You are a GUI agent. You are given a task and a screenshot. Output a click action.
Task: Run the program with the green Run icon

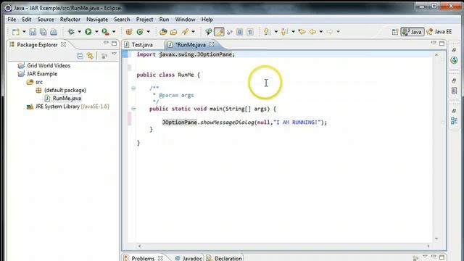coord(88,32)
